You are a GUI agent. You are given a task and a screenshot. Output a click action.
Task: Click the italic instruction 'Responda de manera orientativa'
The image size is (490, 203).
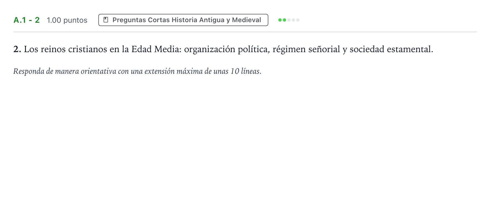(x=137, y=71)
